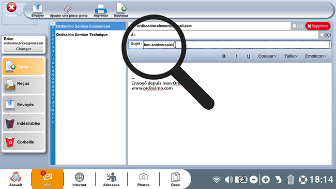Enable CCI checkbox on the À line
336x189 pixels.
point(322,35)
